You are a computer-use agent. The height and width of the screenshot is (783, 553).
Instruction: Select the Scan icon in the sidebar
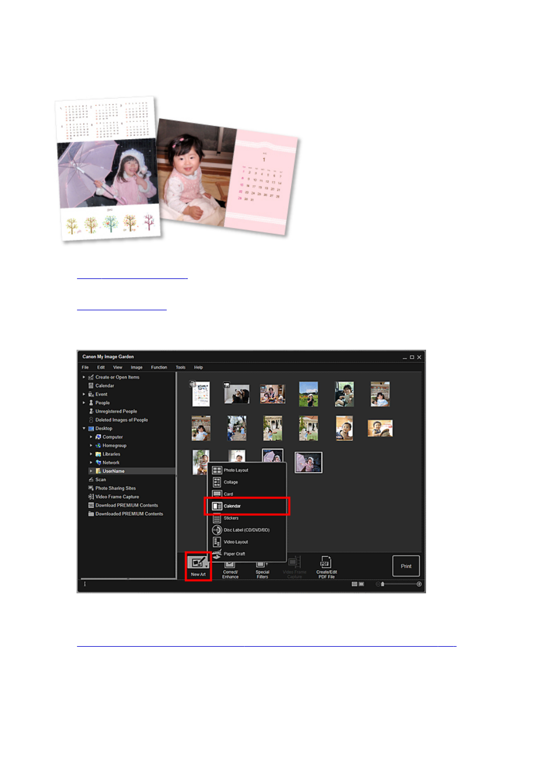(91, 480)
